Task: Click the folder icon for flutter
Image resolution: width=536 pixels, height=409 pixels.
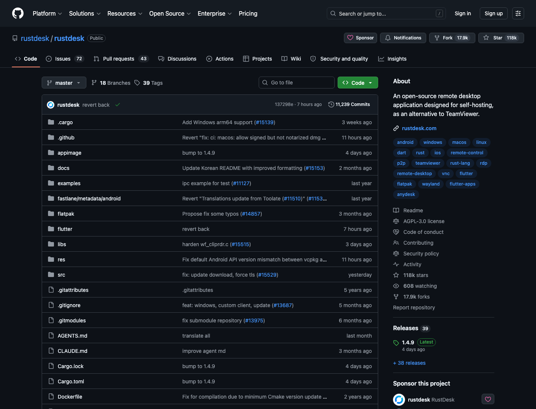Action: tap(51, 229)
